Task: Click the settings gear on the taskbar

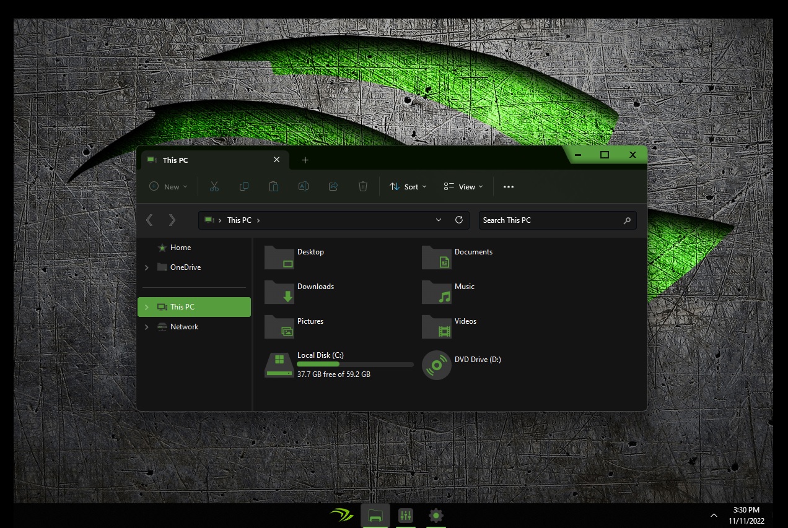Action: 436,516
